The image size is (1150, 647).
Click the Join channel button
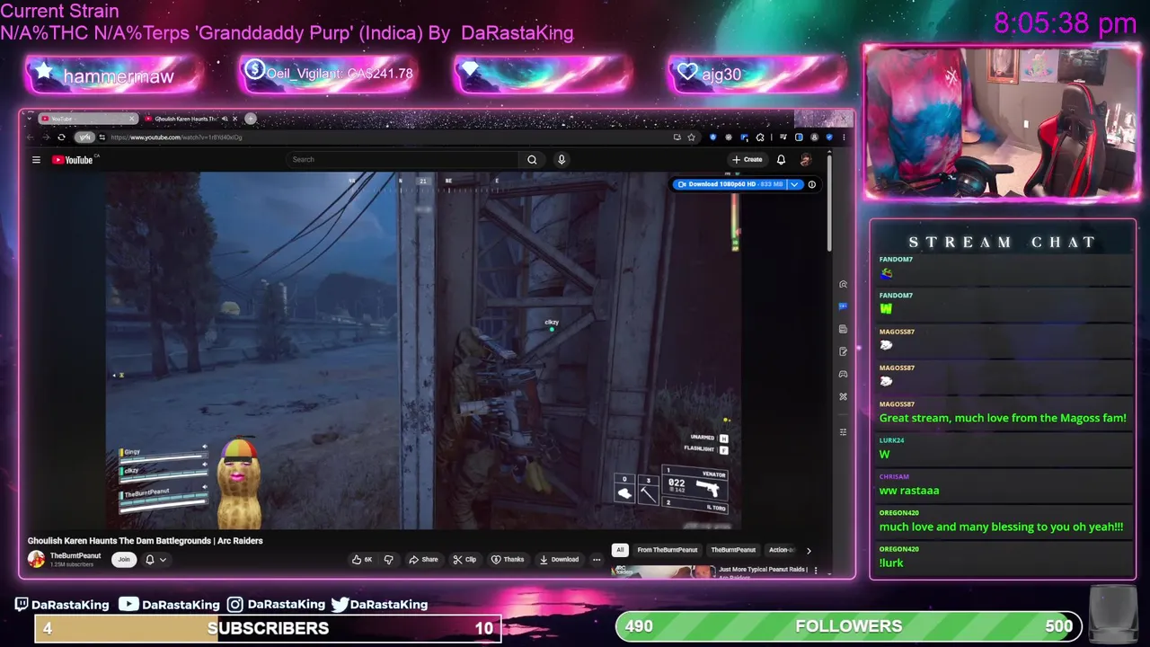(124, 559)
